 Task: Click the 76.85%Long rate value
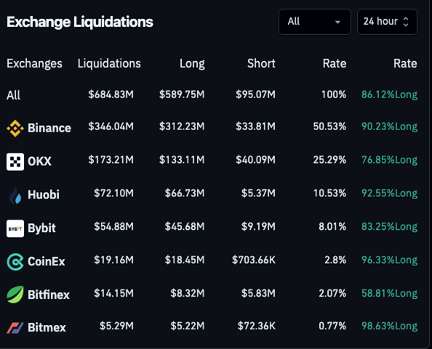(389, 160)
